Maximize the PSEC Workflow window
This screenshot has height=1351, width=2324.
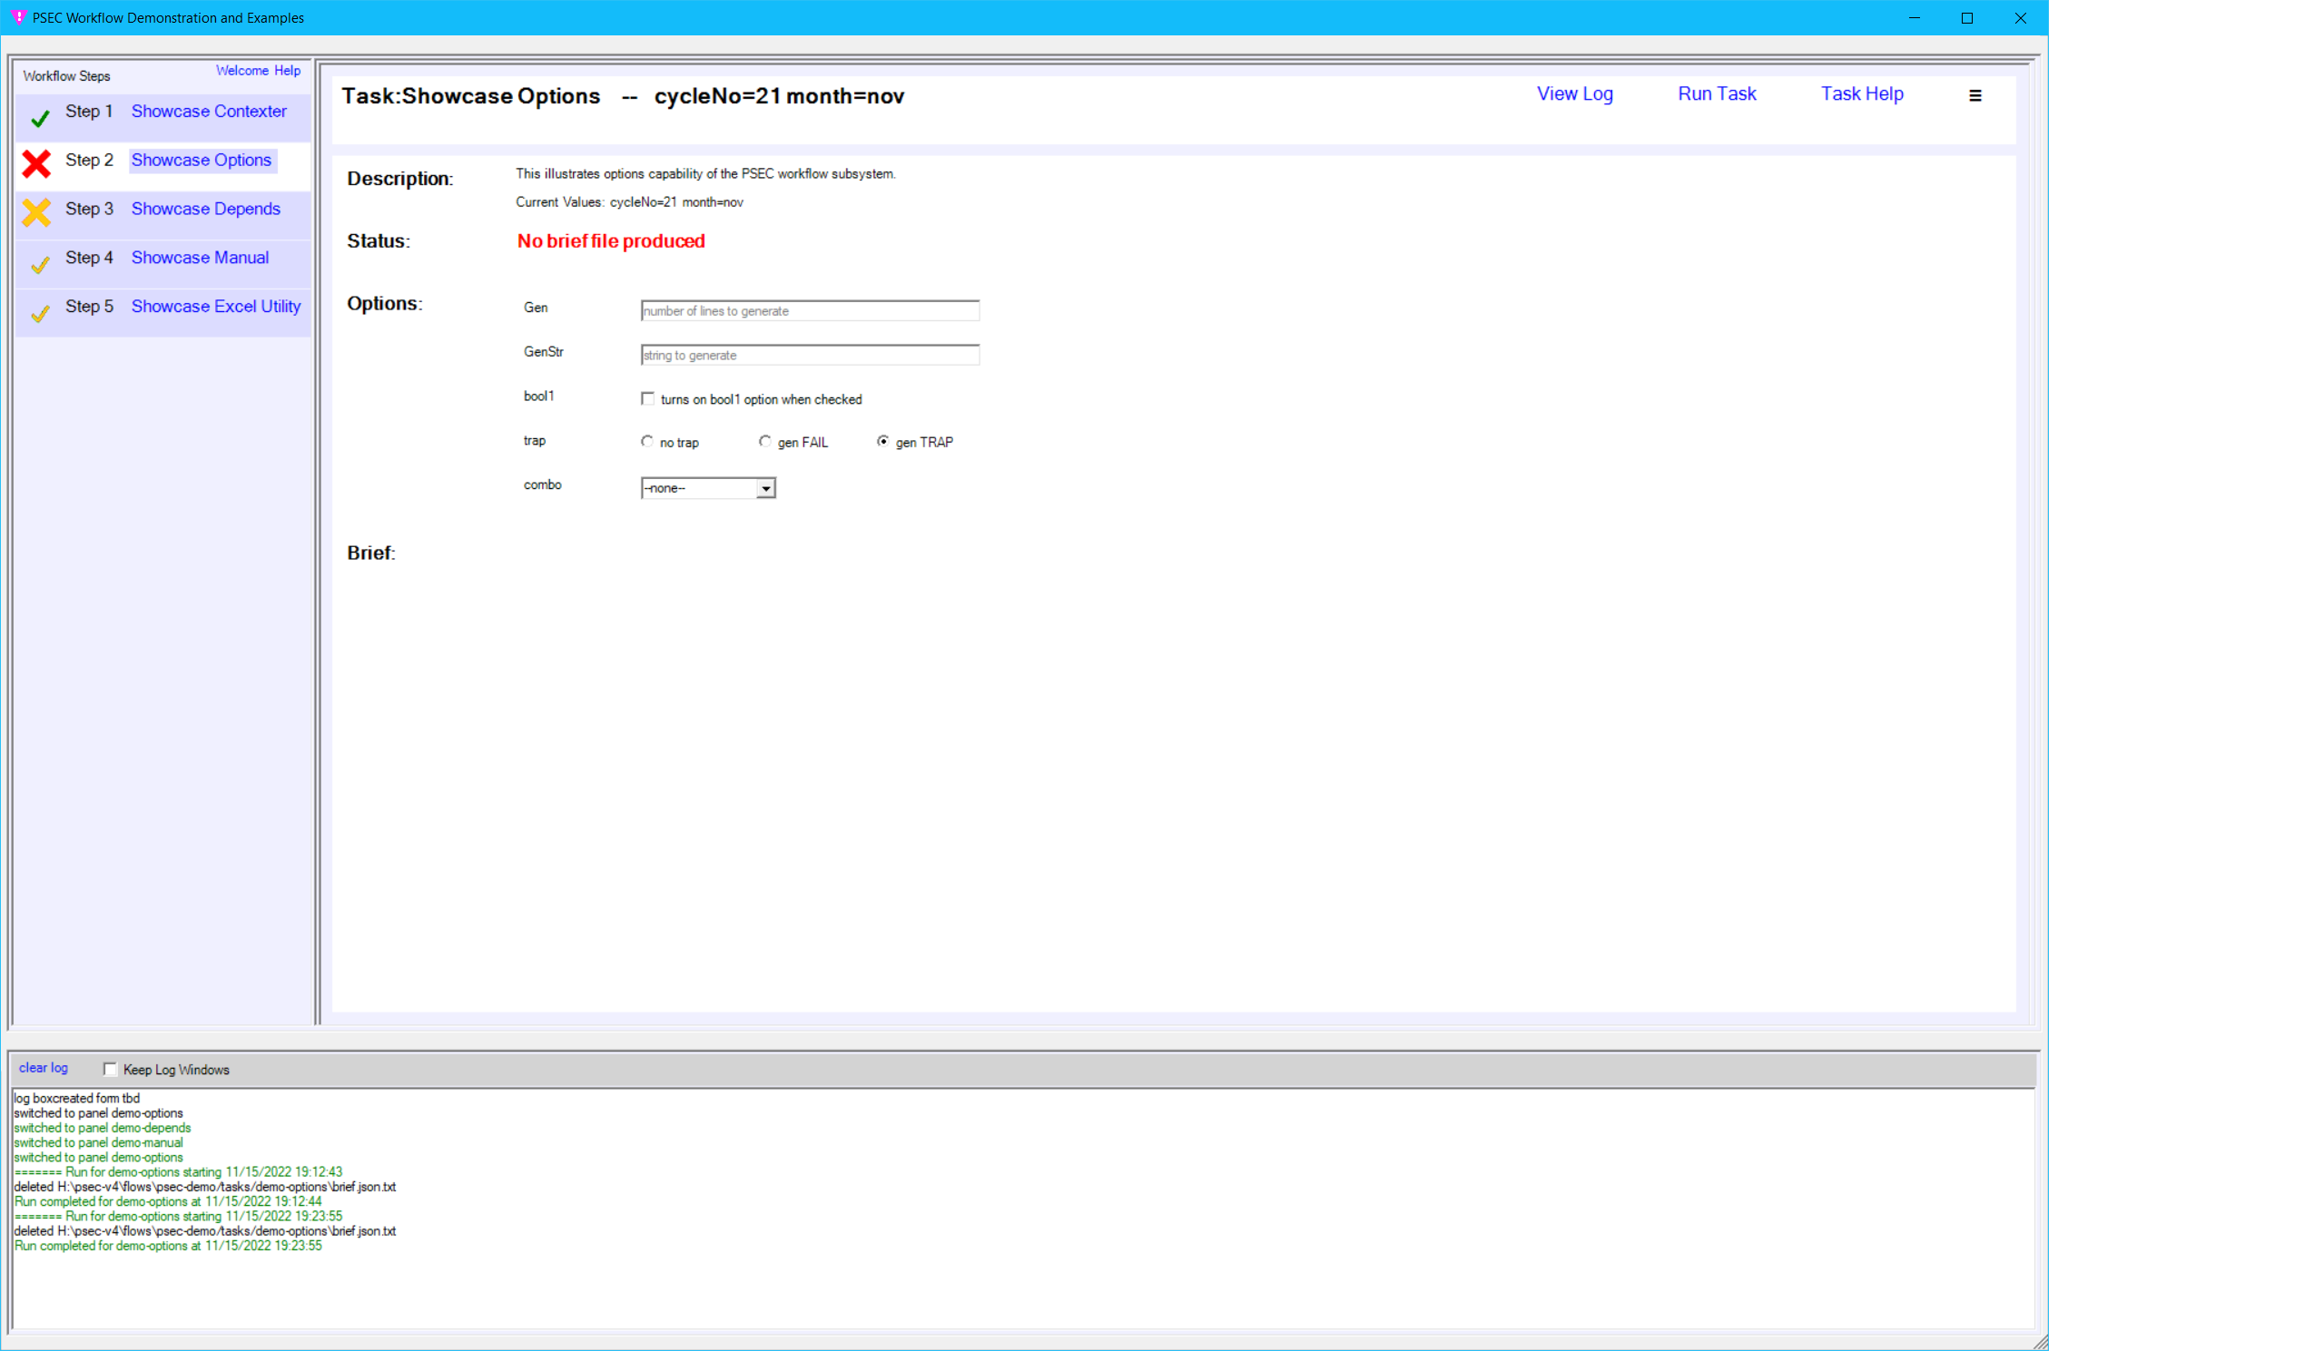pos(1966,17)
